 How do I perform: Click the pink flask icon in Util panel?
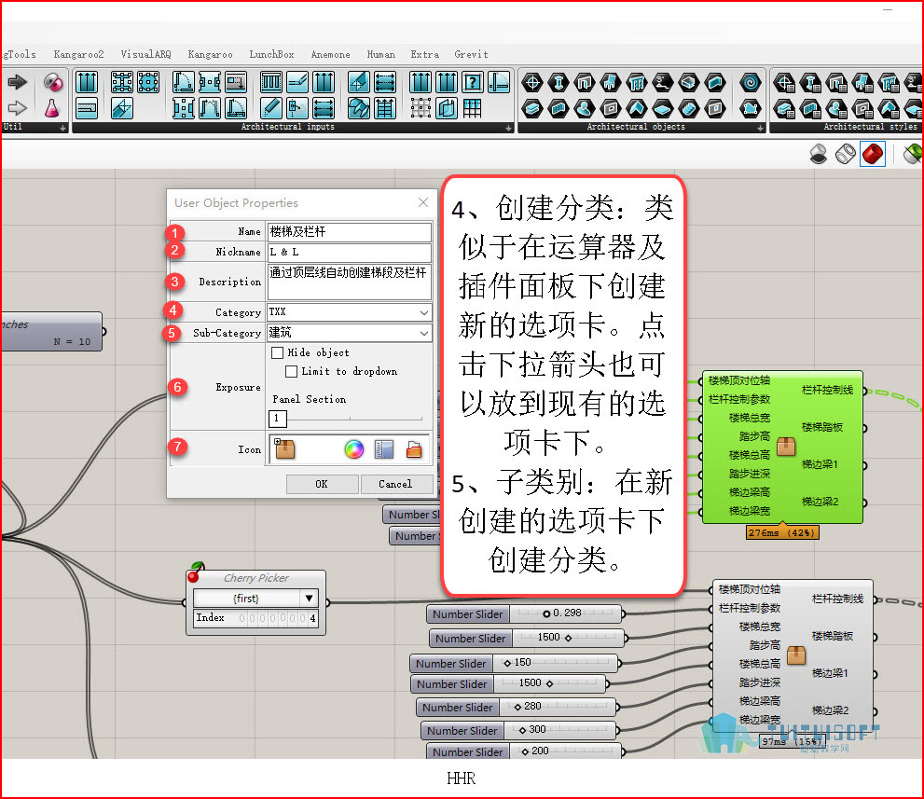[x=52, y=108]
